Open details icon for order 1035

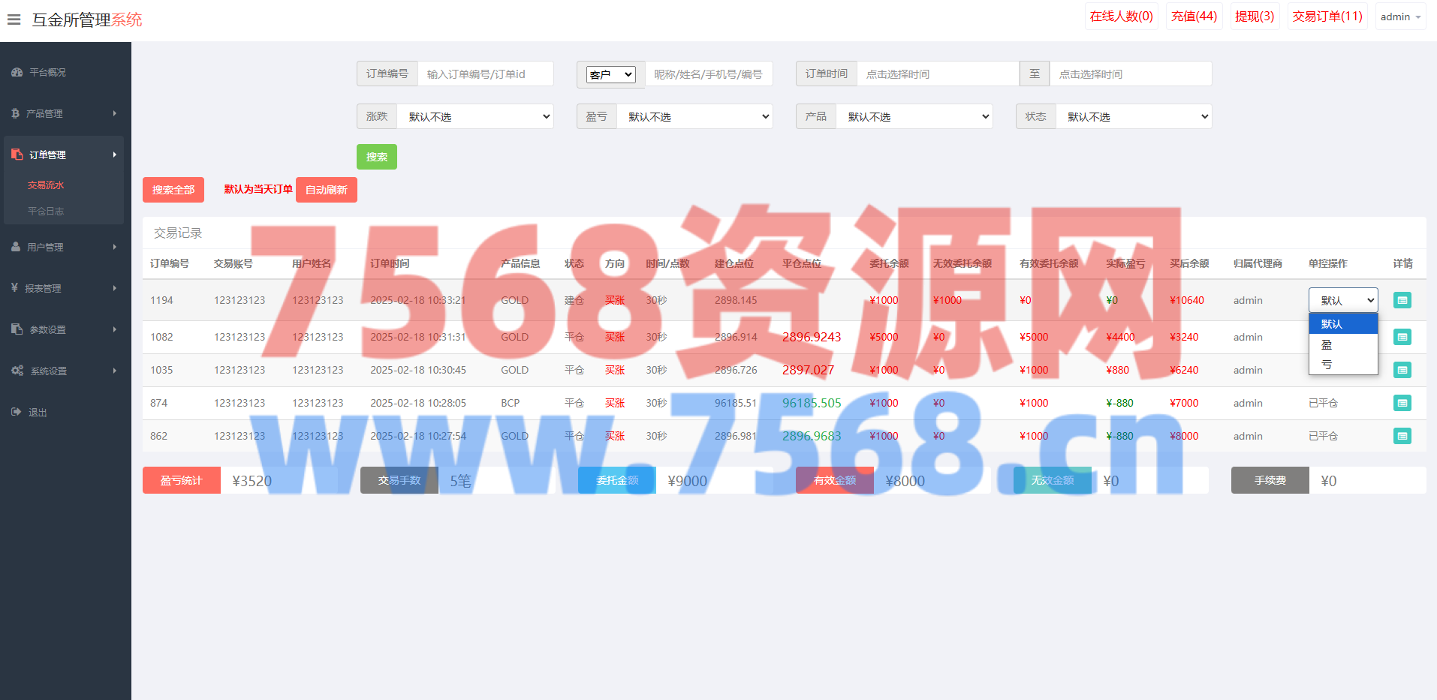1402,370
